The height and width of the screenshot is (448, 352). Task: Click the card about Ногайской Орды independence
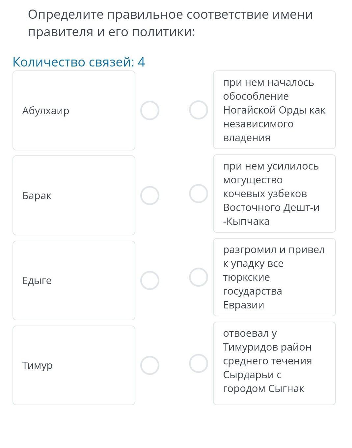pyautogui.click(x=274, y=110)
